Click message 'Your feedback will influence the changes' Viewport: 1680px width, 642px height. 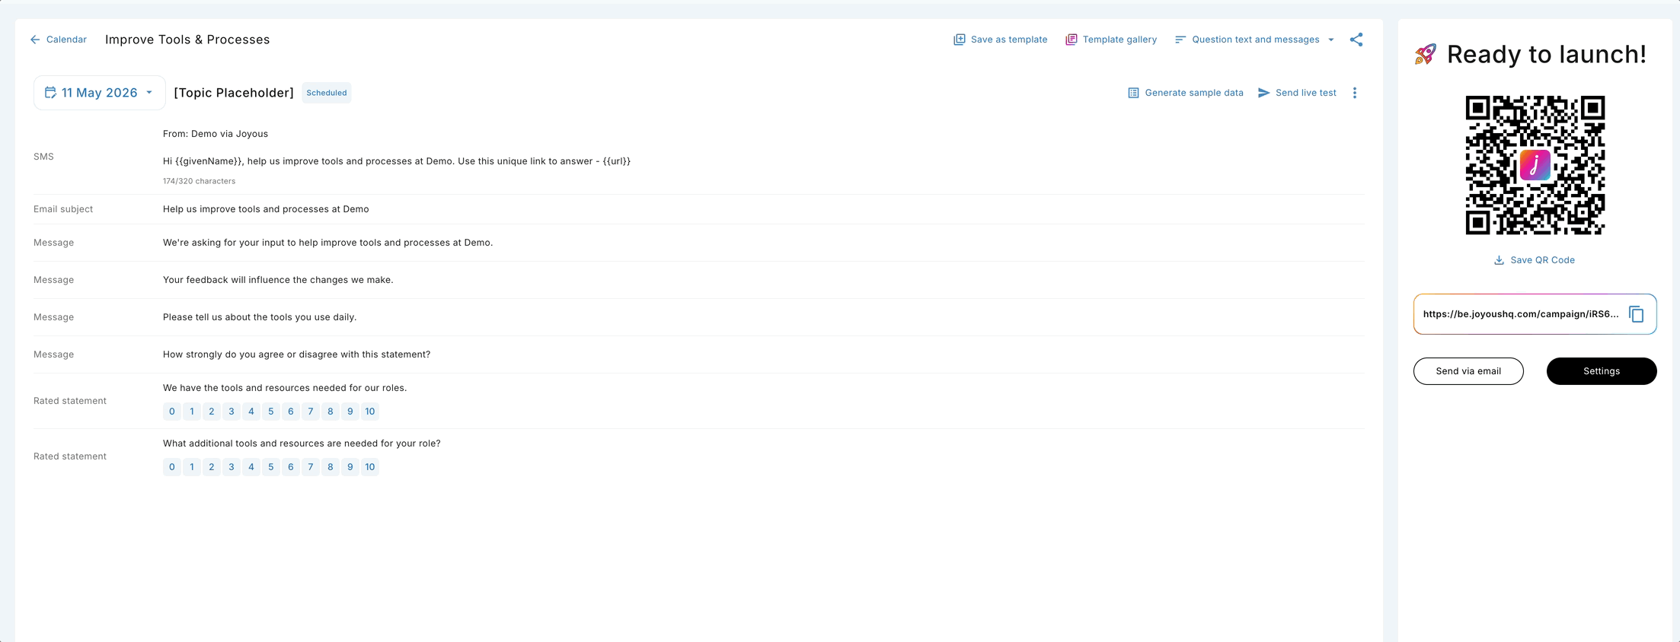(x=278, y=280)
